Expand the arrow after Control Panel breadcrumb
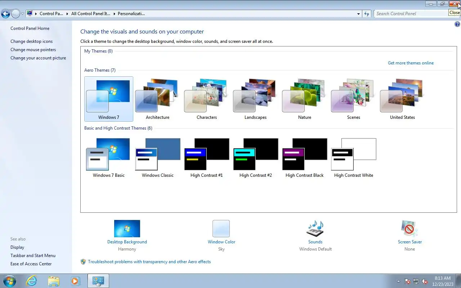 [x=67, y=14]
